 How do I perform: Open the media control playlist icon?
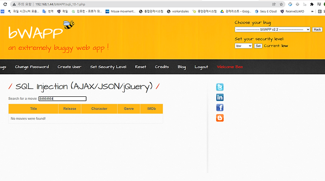pyautogui.click(x=319, y=4)
